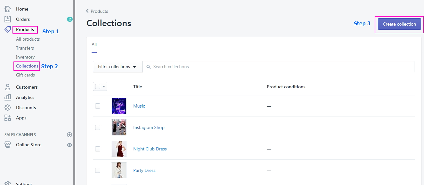The image size is (424, 185).
Task: Click the Home house icon
Action: pyautogui.click(x=8, y=9)
